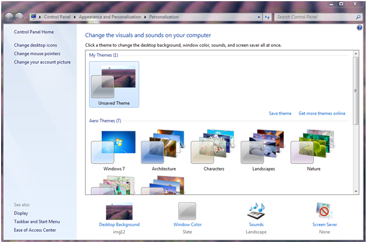The width and height of the screenshot is (367, 243).
Task: Apply the Landscapes theme
Action: coord(264,151)
